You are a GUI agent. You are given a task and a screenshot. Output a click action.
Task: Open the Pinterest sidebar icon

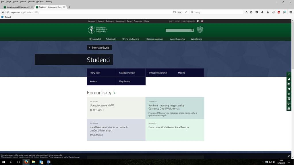(289, 99)
